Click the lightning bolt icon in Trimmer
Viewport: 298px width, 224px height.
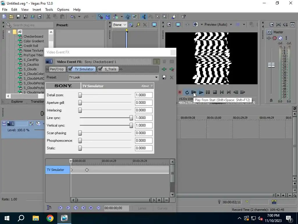click(138, 25)
